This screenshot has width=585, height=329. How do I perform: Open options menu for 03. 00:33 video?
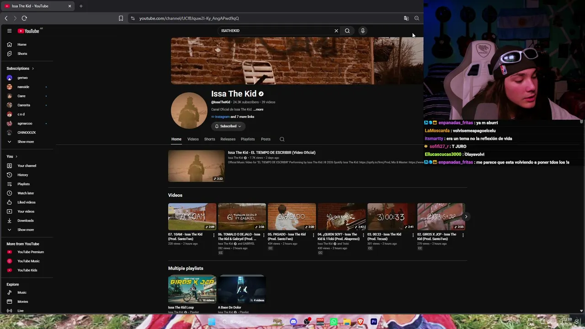coord(413,235)
